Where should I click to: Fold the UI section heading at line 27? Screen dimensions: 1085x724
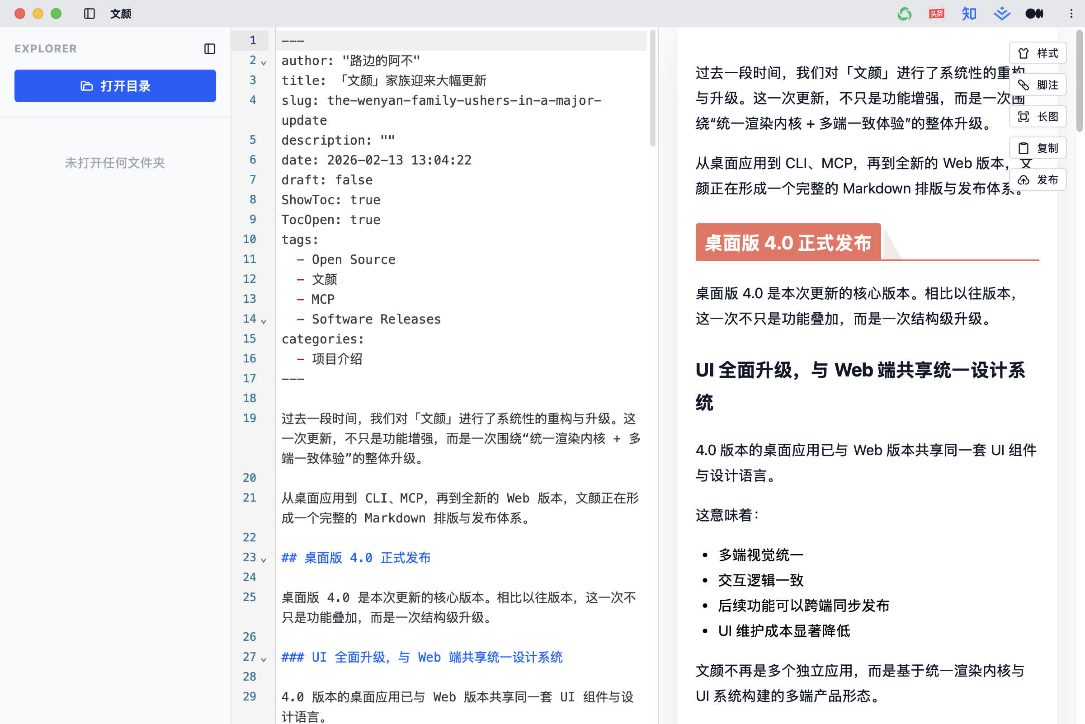(x=264, y=659)
